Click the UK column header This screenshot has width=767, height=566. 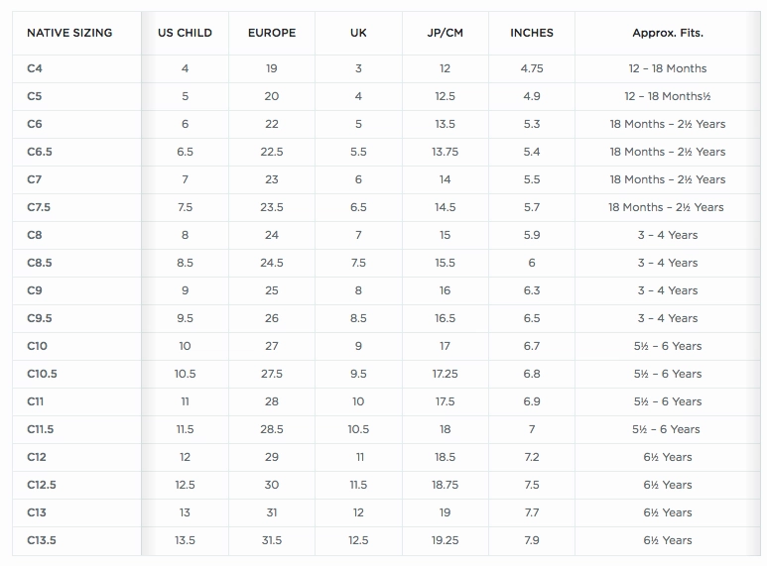coord(358,33)
